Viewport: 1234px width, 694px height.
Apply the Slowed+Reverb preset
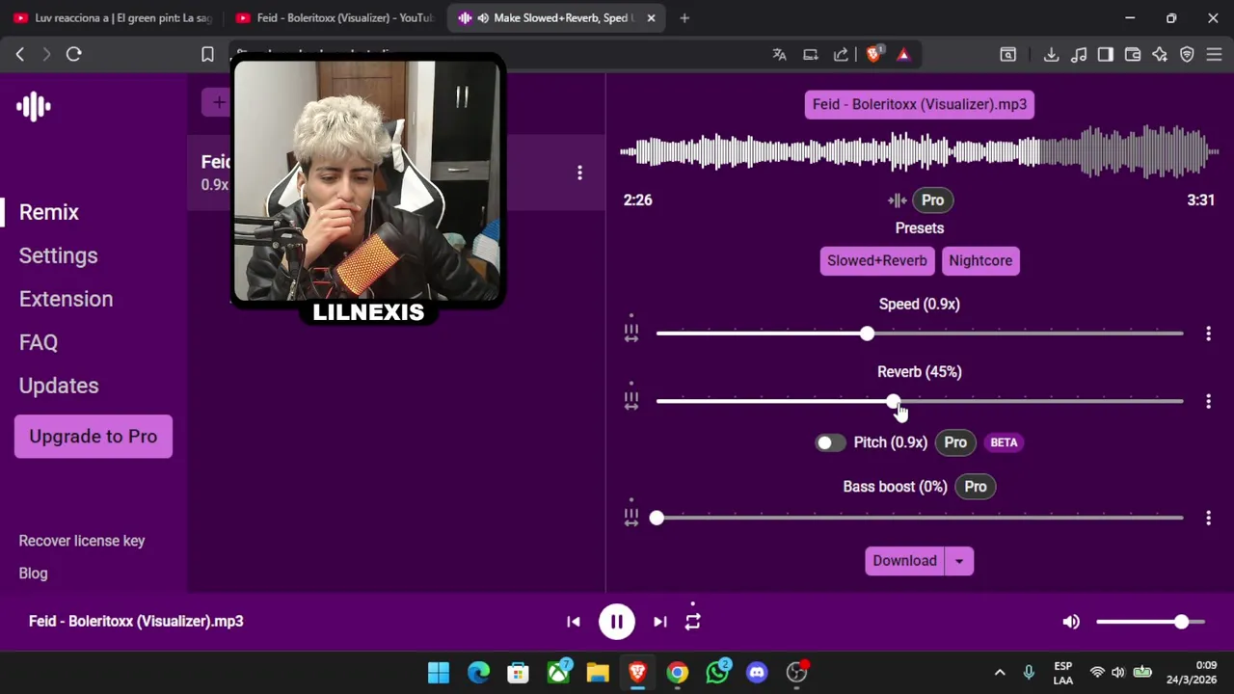coord(877,261)
